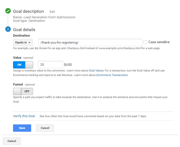The width and height of the screenshot is (180, 147).
Task: Click the Verify this Goal link
Action: pos(24,116)
